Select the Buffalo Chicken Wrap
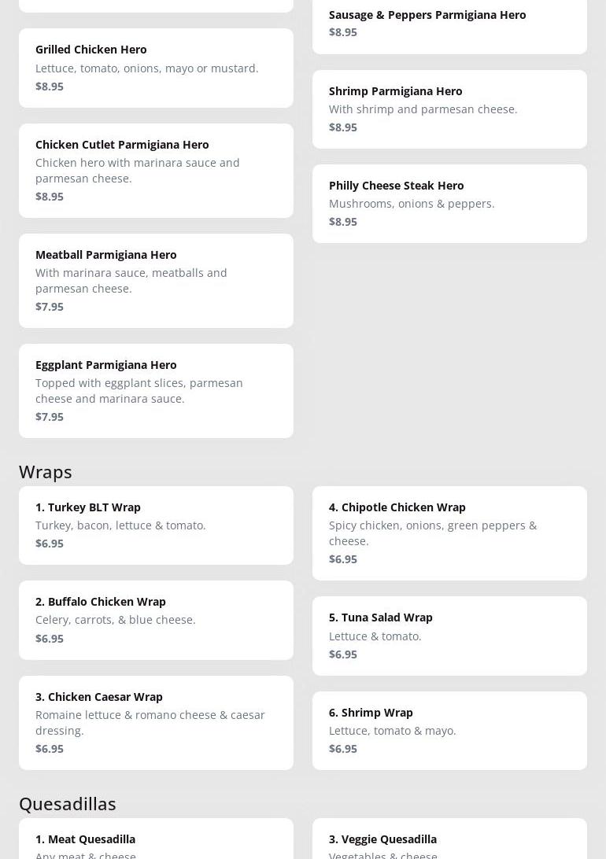606x859 pixels. click(156, 620)
